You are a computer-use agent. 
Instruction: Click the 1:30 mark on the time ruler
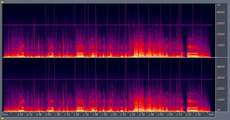pos(86,115)
